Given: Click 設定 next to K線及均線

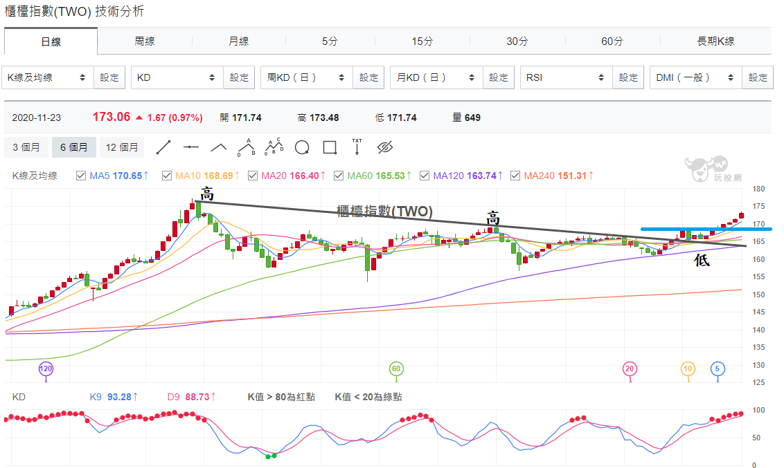Looking at the screenshot, I should pyautogui.click(x=109, y=78).
